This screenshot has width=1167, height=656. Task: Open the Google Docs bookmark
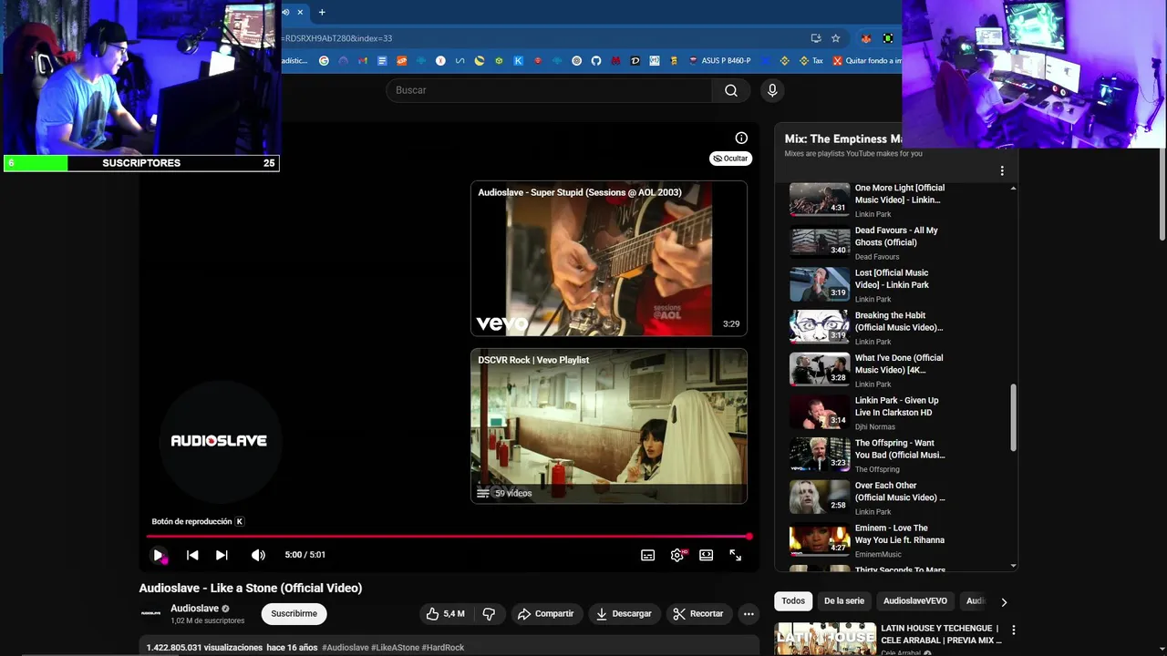[x=382, y=61]
